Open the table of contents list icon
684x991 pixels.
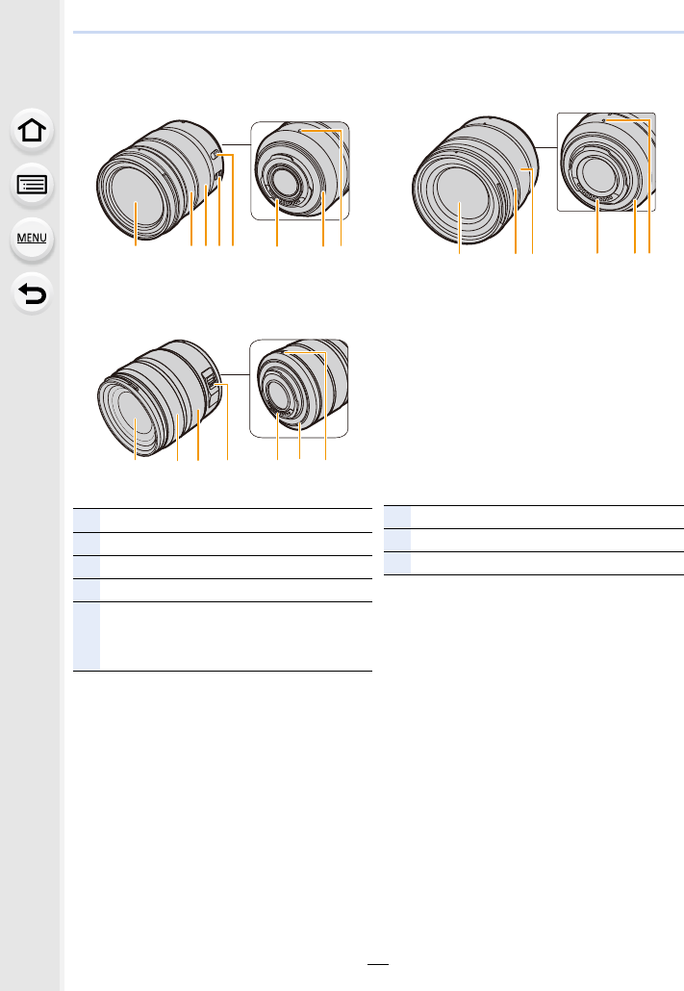point(32,185)
